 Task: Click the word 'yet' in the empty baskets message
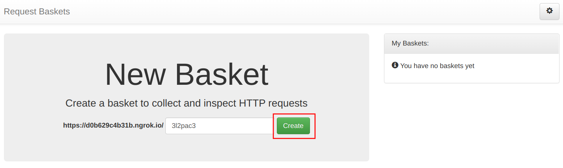pos(469,66)
